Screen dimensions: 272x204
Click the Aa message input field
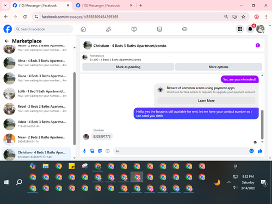point(181,151)
